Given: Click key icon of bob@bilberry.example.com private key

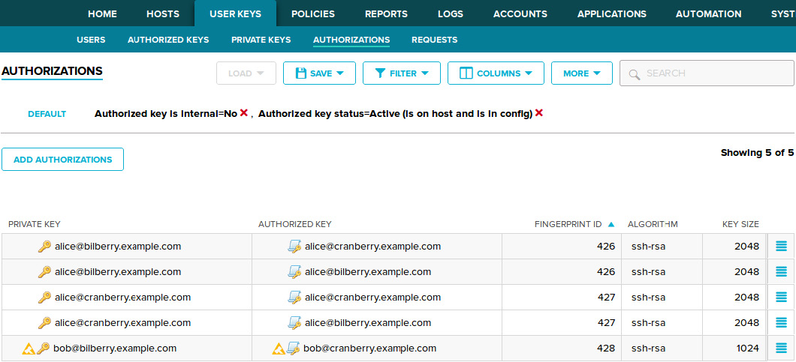Looking at the screenshot, I should (44, 349).
